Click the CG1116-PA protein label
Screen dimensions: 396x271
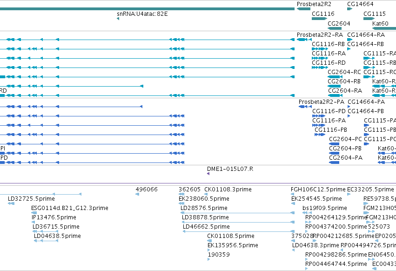(329, 121)
